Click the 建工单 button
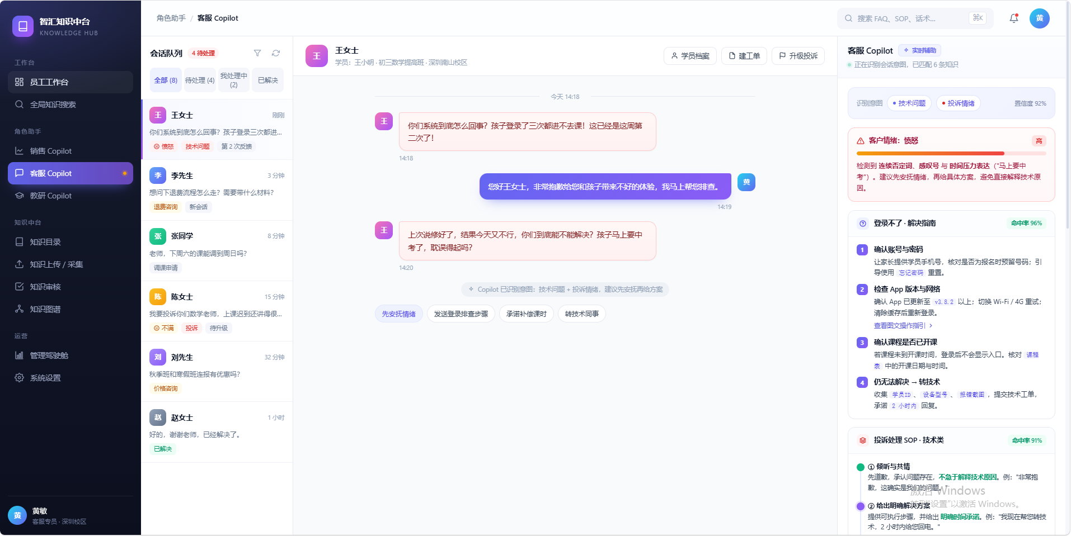Viewport: 1071px width, 536px height. [744, 56]
